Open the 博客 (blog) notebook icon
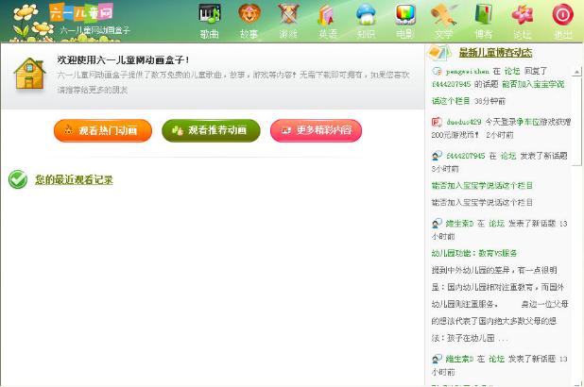584x387 pixels. (x=483, y=19)
